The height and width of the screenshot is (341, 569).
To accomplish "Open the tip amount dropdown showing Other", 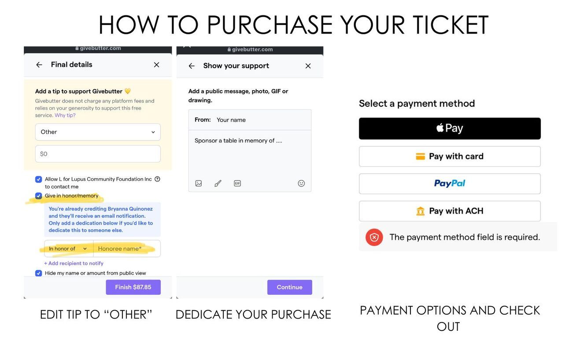I will (x=98, y=132).
